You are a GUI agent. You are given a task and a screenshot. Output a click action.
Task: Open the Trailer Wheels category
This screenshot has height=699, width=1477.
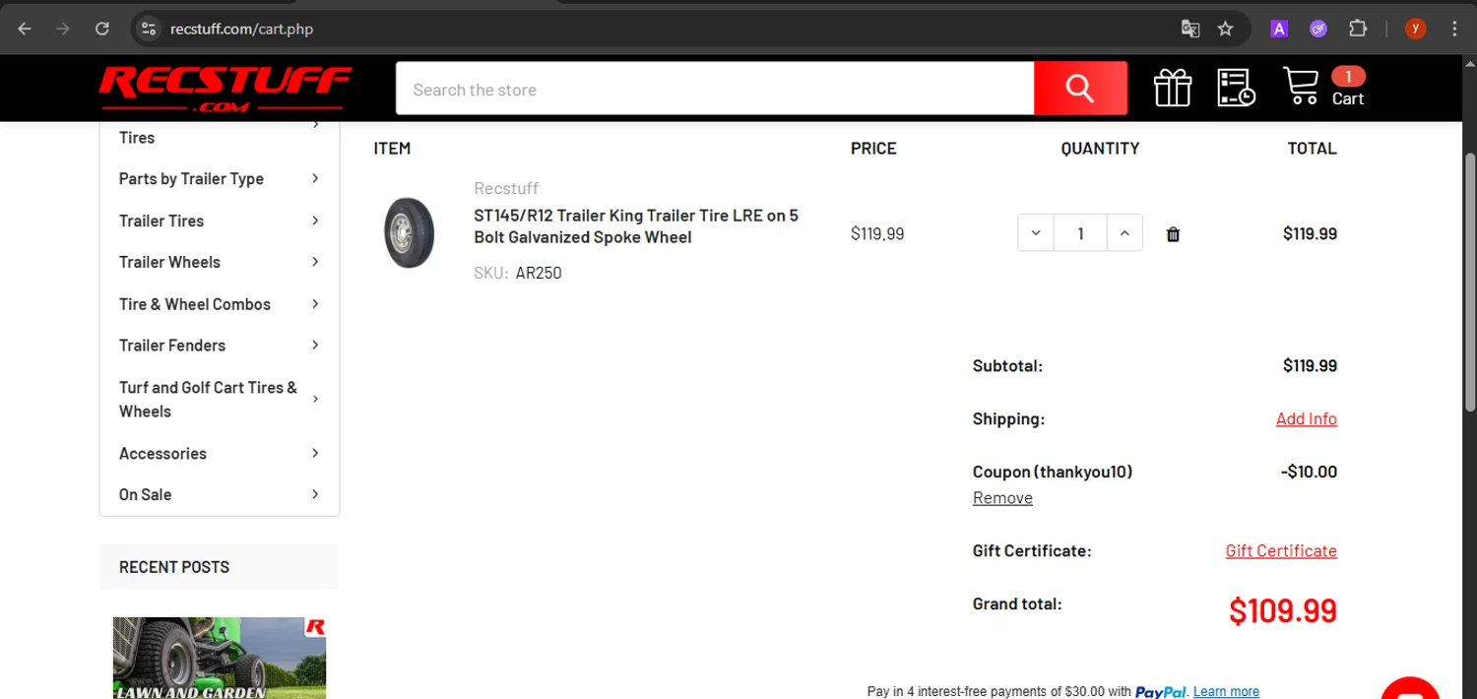169,262
